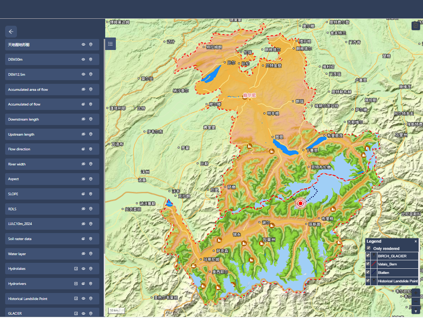Screen dimensions: 423x318
Task: Toggle the layer list panel icon
Action: coord(110,44)
